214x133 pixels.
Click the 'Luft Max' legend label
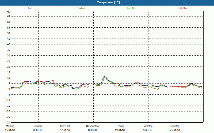[182, 8]
